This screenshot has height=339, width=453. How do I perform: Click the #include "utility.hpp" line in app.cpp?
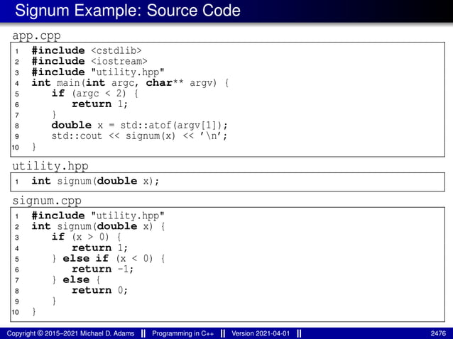point(98,72)
